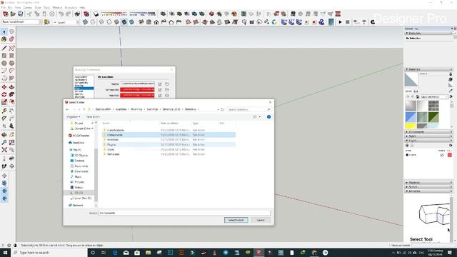Screen dimensions: 457x257
Task: Click the Undo toolbar icon
Action: pos(61,14)
